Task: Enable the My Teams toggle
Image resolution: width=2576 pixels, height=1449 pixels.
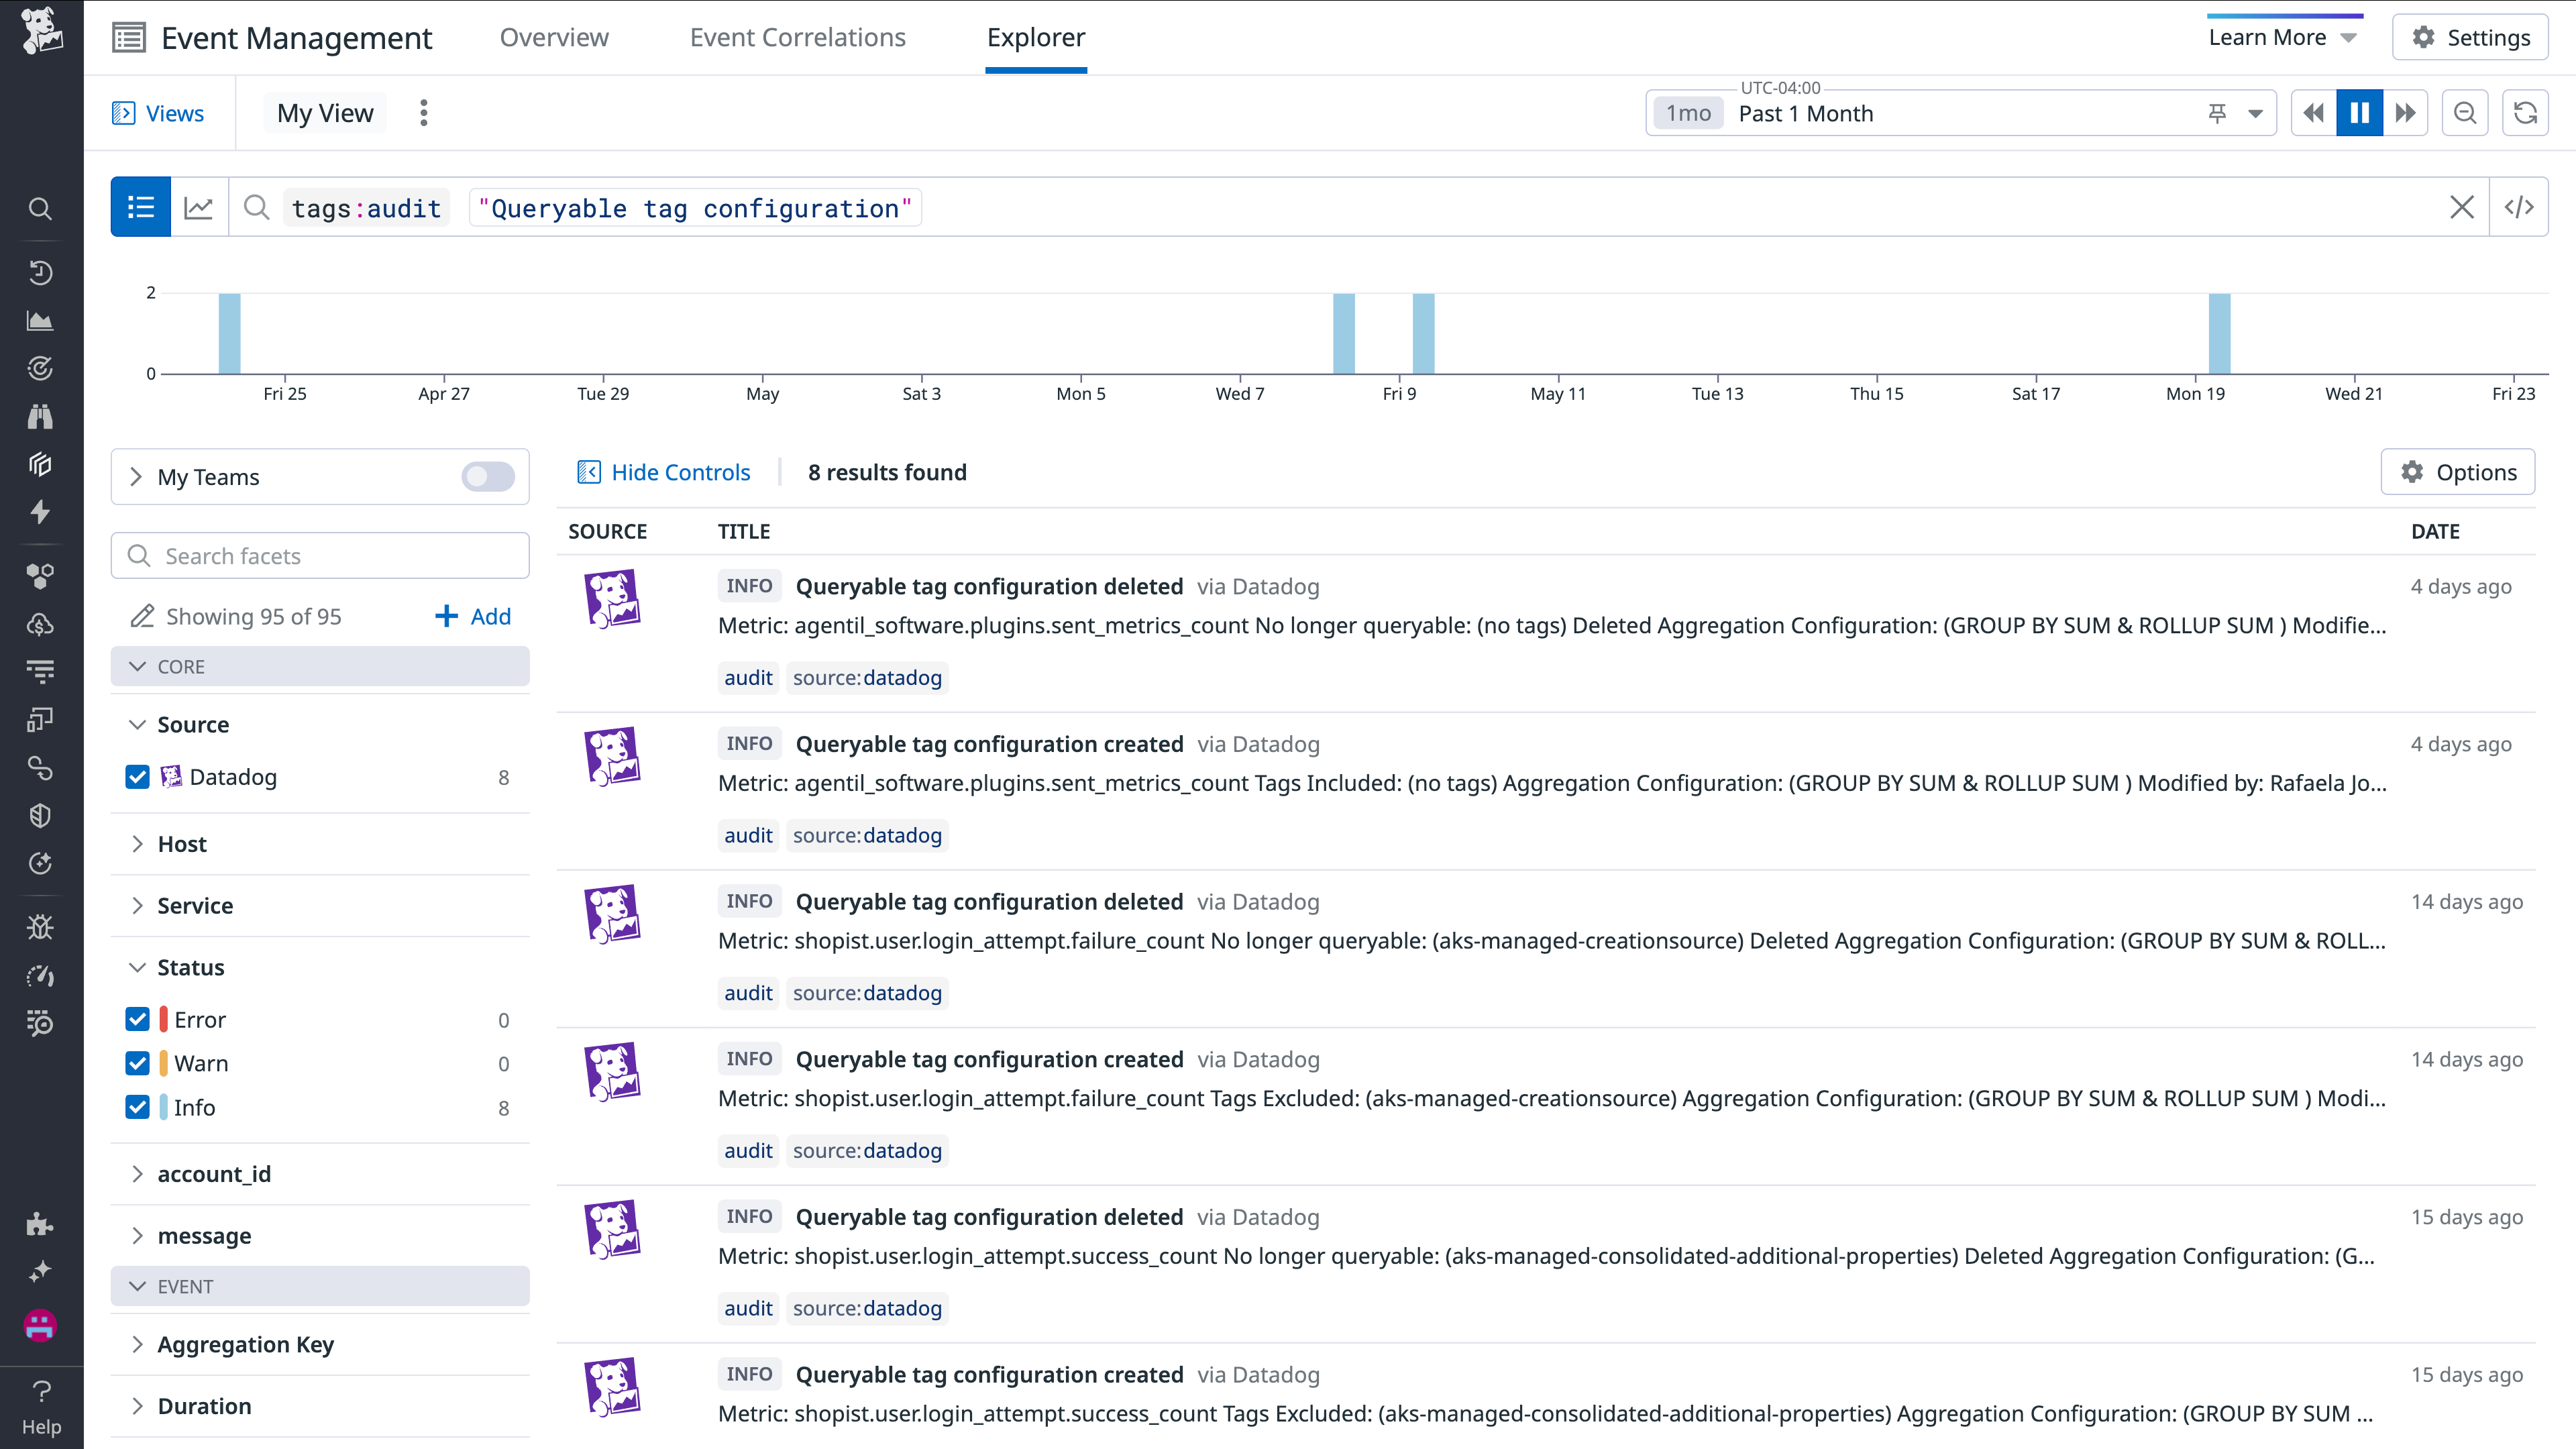Action: (x=487, y=477)
